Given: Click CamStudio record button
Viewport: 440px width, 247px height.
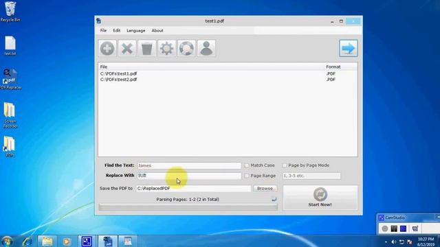Looking at the screenshot, I should [x=385, y=228].
